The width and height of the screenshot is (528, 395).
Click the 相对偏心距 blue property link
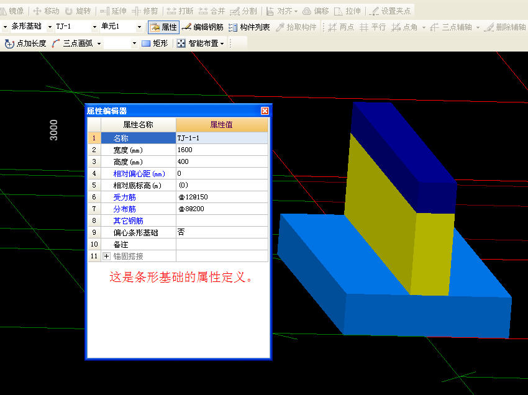pyautogui.click(x=139, y=174)
